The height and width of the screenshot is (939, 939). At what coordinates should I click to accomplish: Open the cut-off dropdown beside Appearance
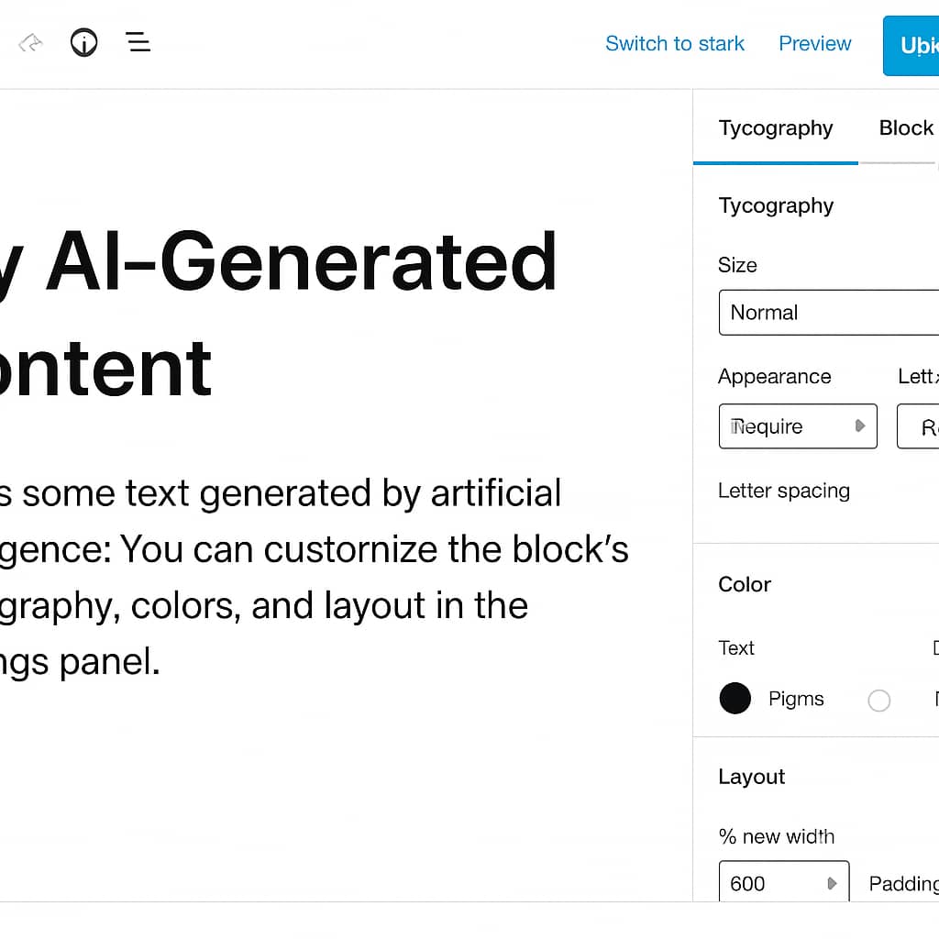919,426
